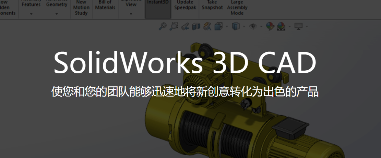Expand the Hide/Show Items dropdown arrow
The width and height of the screenshot is (381, 158).
point(261,26)
